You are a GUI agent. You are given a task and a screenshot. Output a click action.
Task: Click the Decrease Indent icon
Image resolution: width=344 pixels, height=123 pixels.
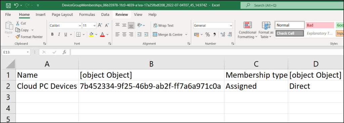pos(139,35)
